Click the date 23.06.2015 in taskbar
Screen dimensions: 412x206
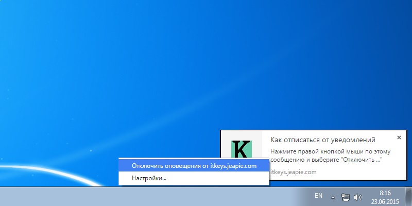coord(384,200)
